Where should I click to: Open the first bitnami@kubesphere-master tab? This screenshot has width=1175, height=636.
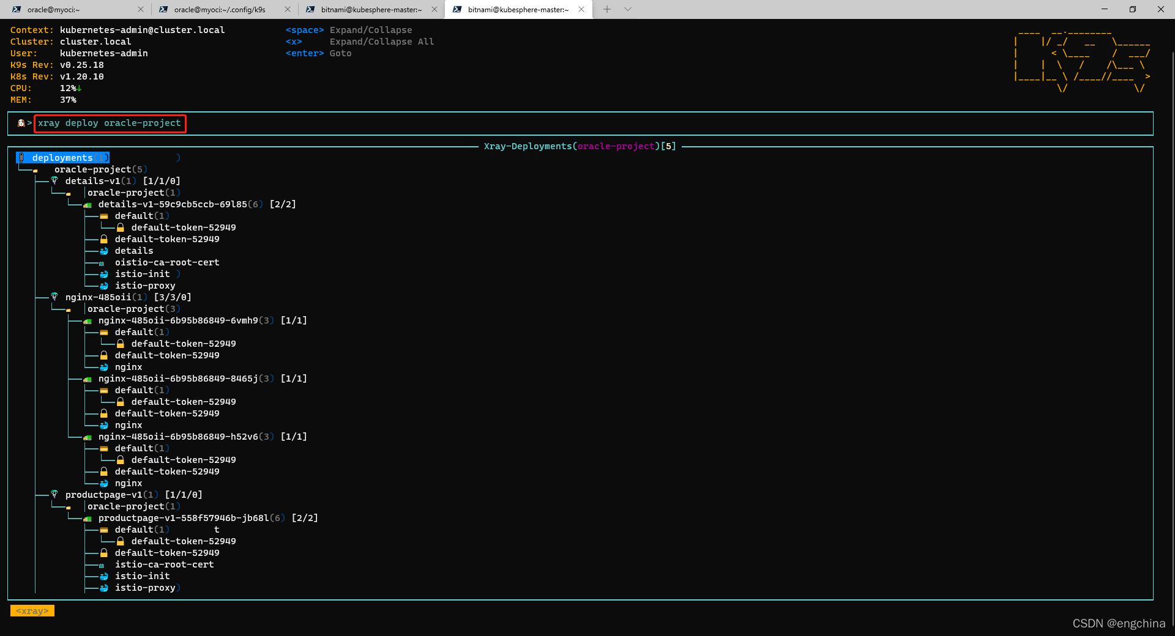pos(371,9)
